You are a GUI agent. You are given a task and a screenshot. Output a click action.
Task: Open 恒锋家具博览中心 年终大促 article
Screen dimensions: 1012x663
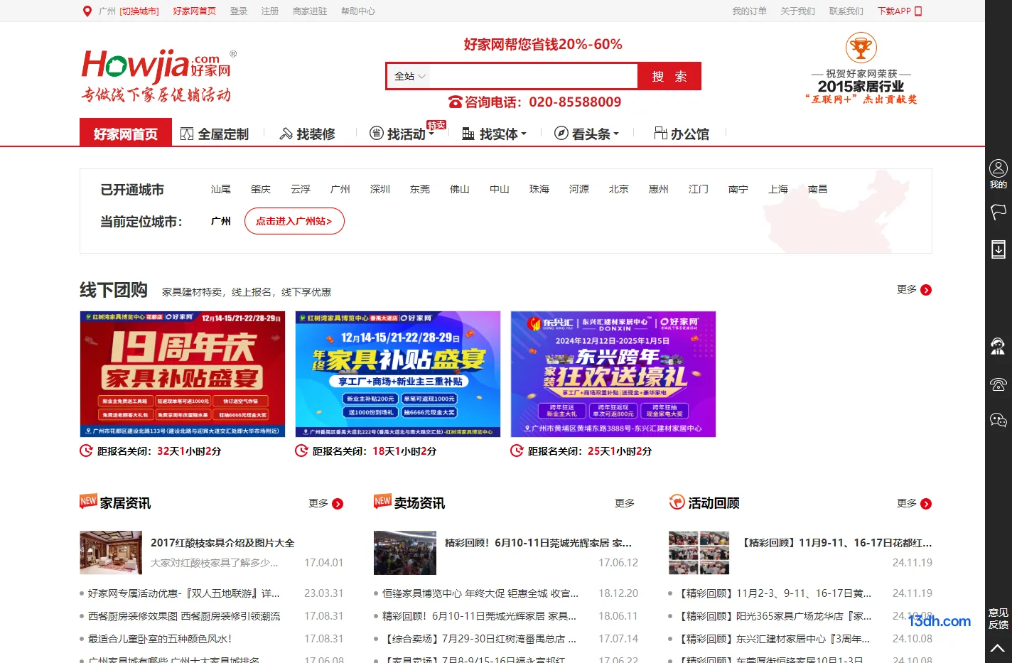[480, 593]
